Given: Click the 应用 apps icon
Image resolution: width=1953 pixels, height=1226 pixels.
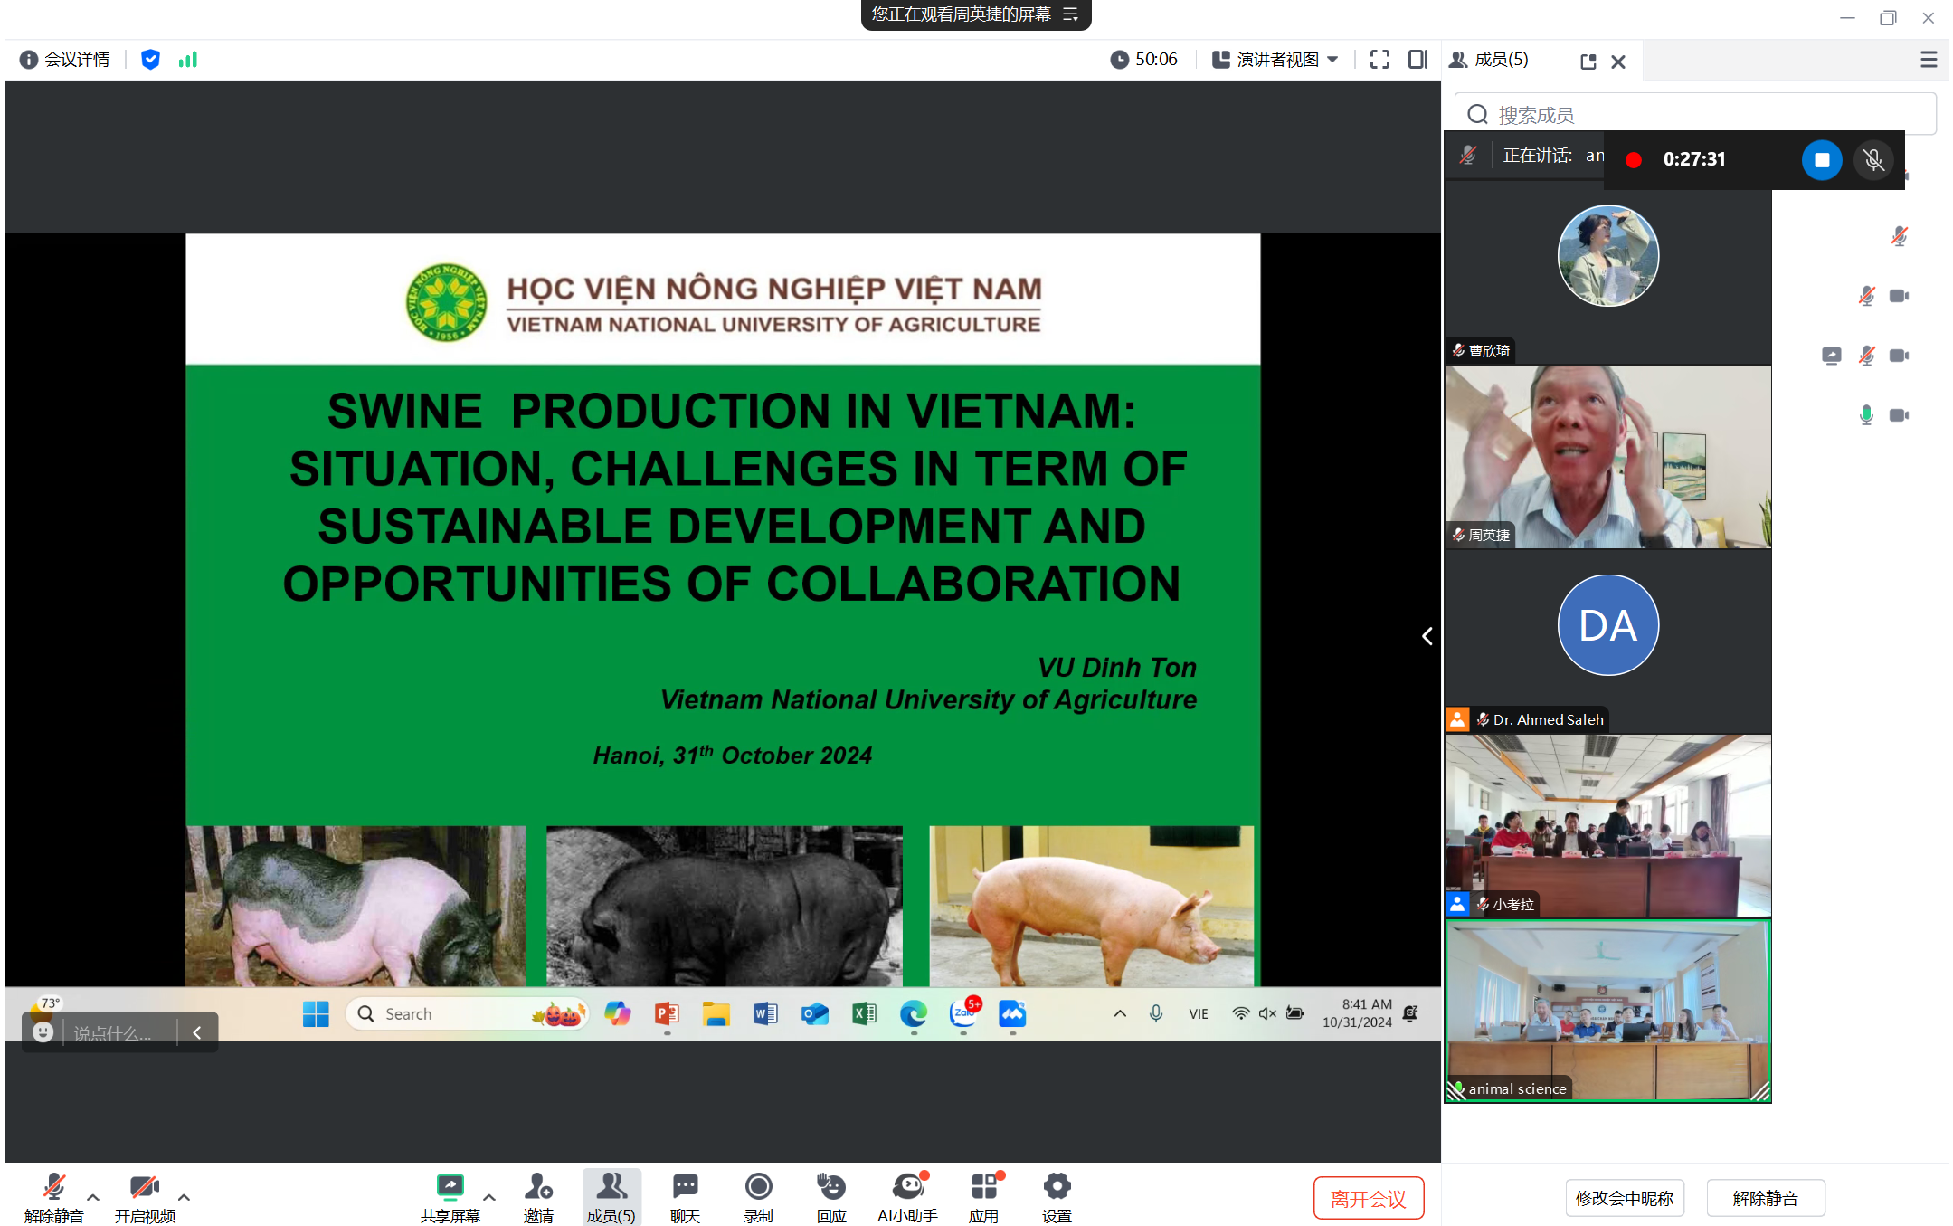Looking at the screenshot, I should (983, 1186).
